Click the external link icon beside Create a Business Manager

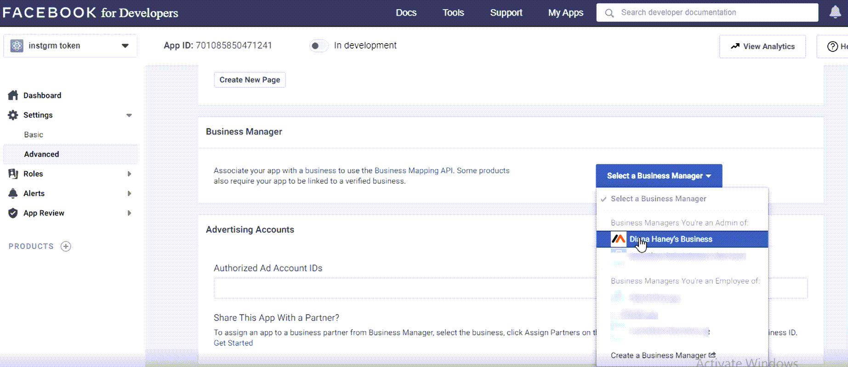pos(712,355)
